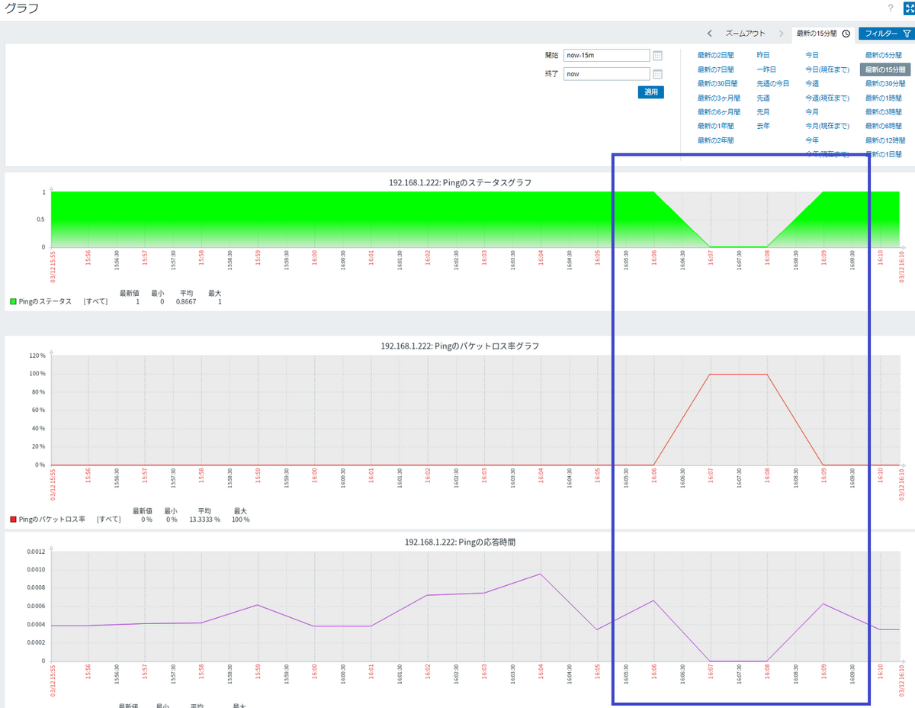Open calendar picker for 終了 field
Image resolution: width=915 pixels, height=708 pixels.
click(658, 74)
